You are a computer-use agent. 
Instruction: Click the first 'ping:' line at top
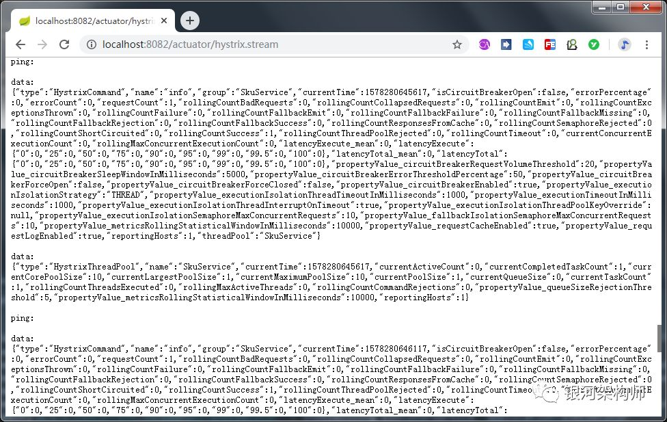coord(22,62)
